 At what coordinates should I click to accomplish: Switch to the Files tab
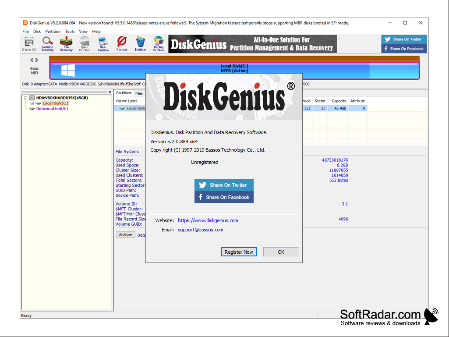click(139, 93)
